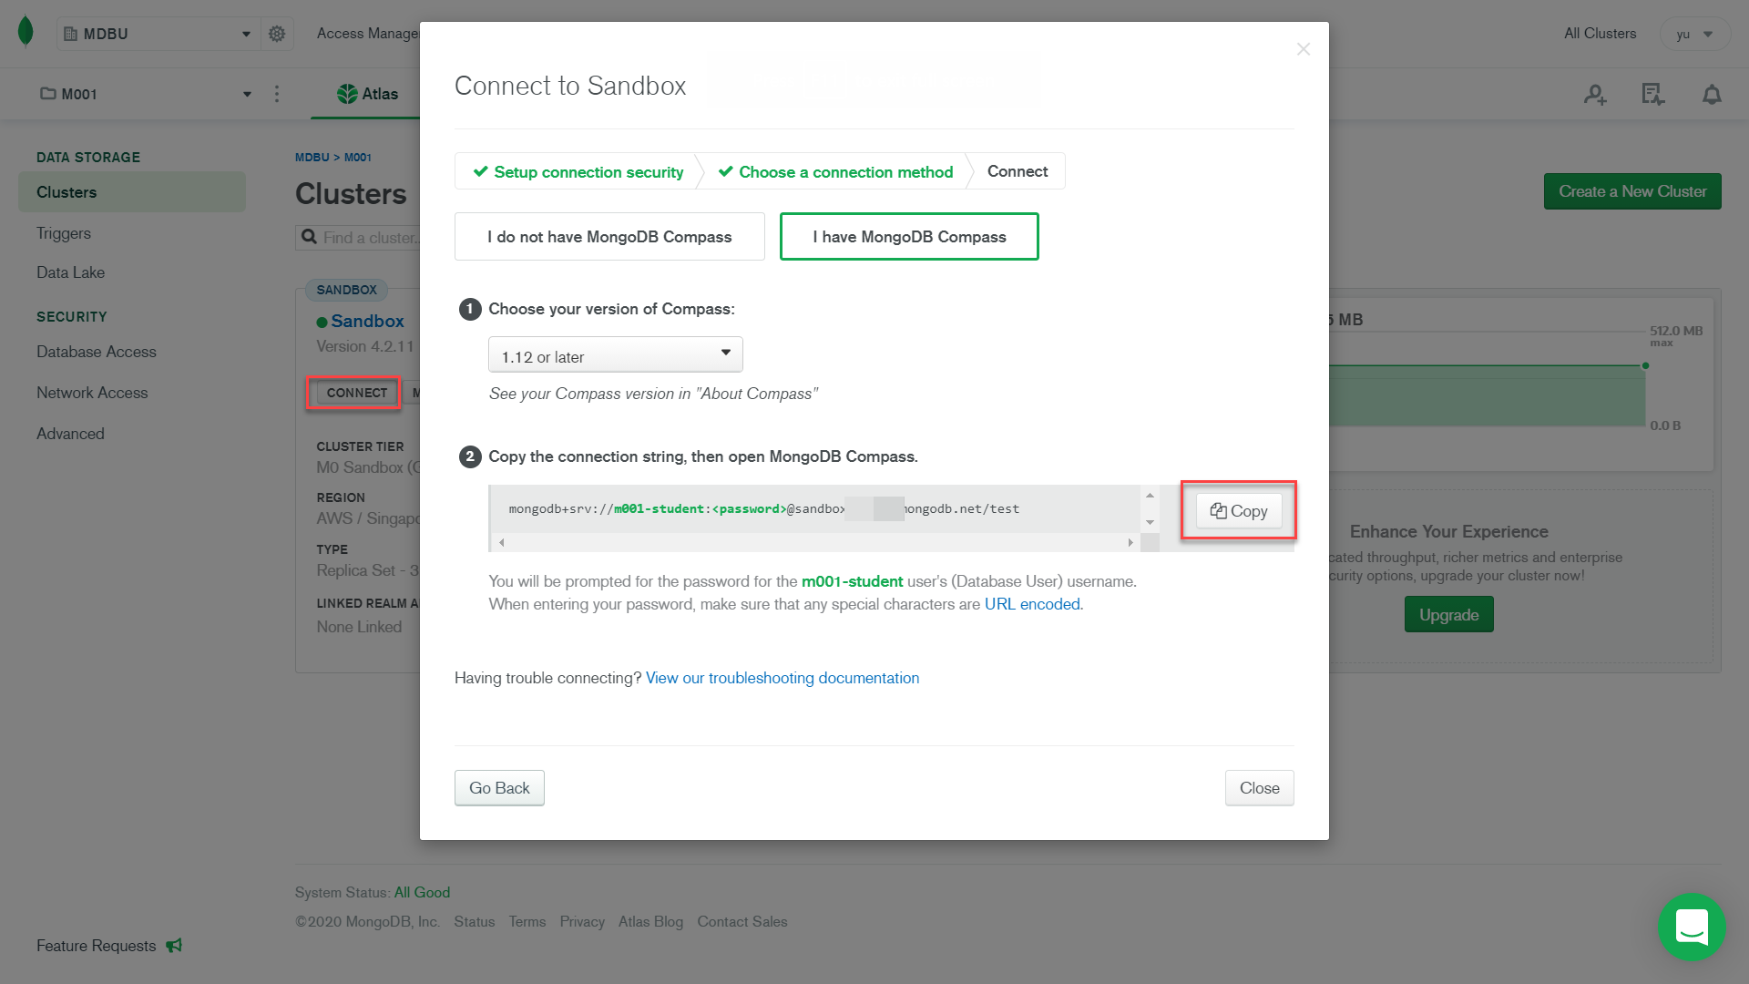Select 'I do not have MongoDB Compass'
This screenshot has height=984, width=1749.
(609, 237)
